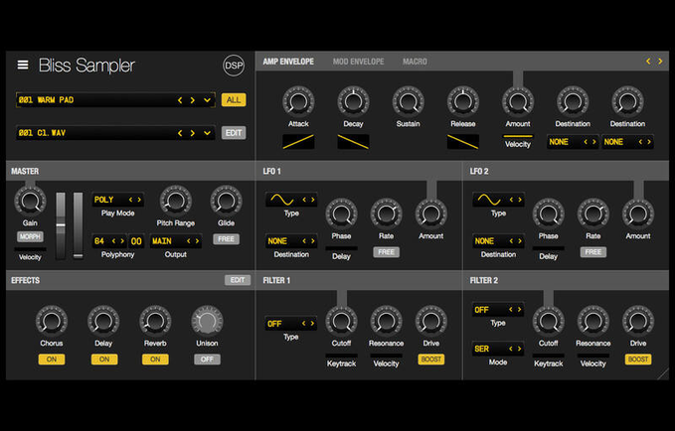
Task: Click EDIT button in Effects header
Action: [x=238, y=280]
